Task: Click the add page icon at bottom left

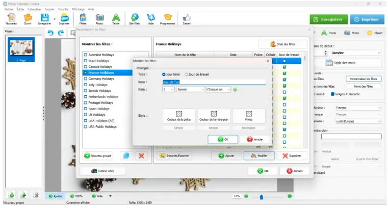Action: [11, 195]
